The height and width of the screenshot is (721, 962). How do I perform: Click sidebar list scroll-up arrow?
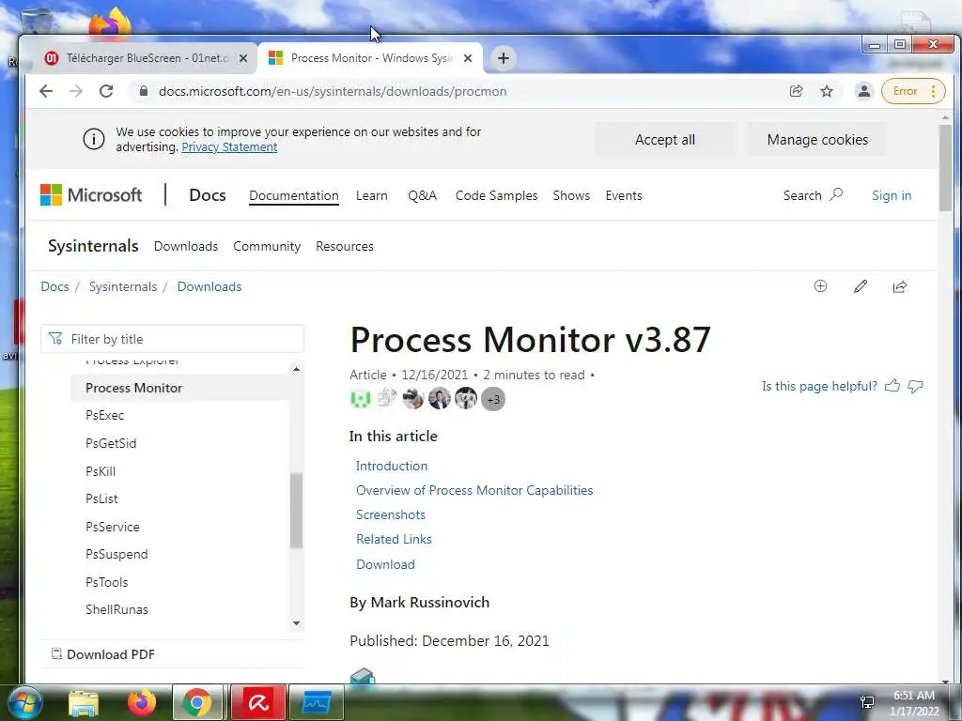click(296, 369)
